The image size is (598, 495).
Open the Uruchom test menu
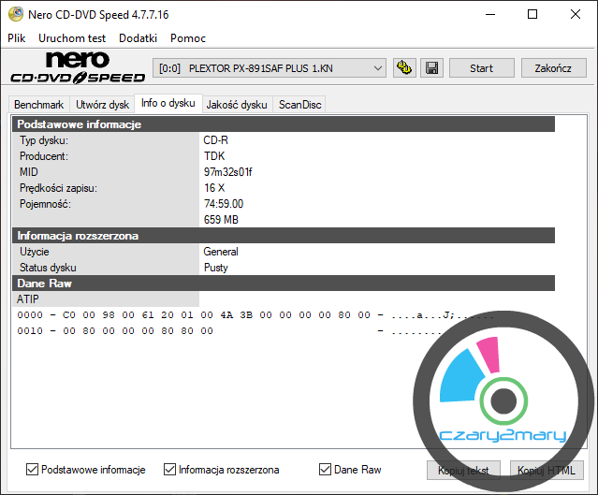coord(73,38)
